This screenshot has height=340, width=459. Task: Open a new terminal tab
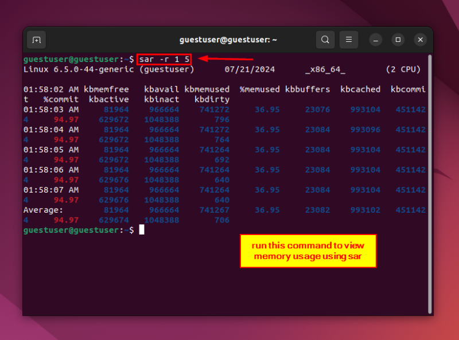tap(36, 40)
